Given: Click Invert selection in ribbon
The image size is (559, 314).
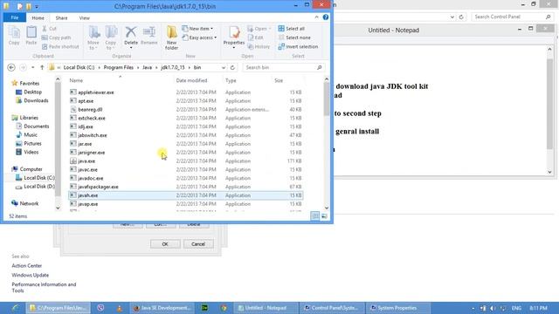Looking at the screenshot, I should tap(298, 46).
